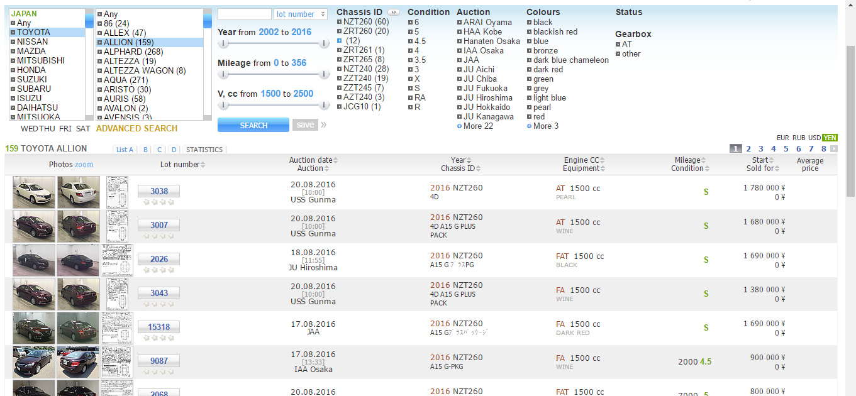The width and height of the screenshot is (856, 396).
Task: Switch currency to USD
Action: click(814, 138)
